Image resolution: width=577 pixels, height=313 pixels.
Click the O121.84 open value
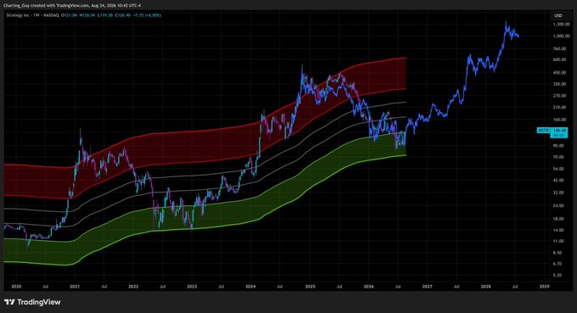click(70, 15)
